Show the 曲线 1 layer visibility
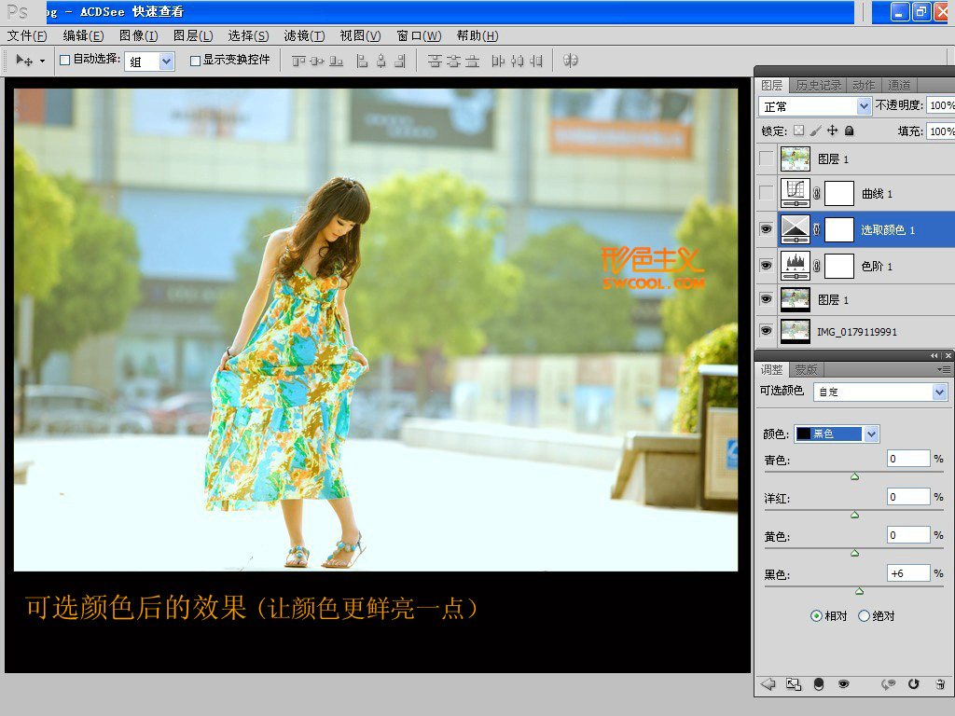 click(x=767, y=194)
